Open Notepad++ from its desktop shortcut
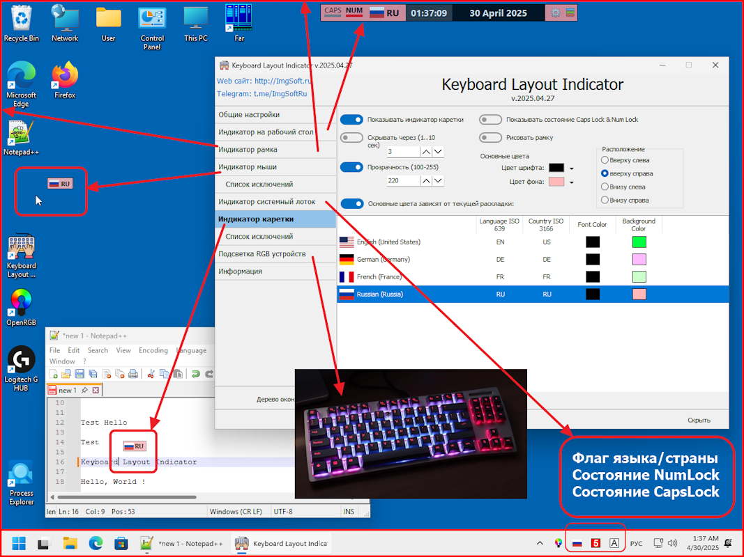 point(21,138)
